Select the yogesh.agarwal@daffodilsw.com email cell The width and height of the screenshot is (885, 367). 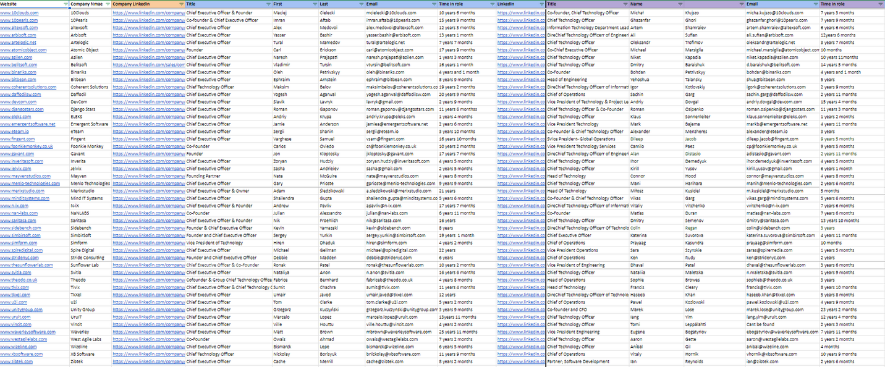(401, 95)
